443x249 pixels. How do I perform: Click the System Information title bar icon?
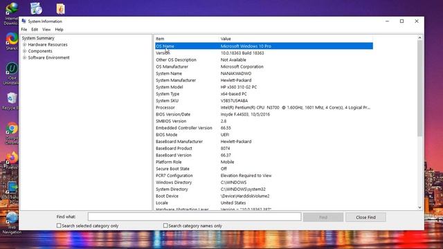coord(24,21)
